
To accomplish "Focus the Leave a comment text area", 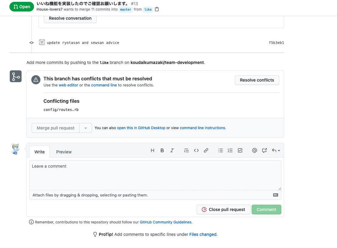I will tap(155, 175).
